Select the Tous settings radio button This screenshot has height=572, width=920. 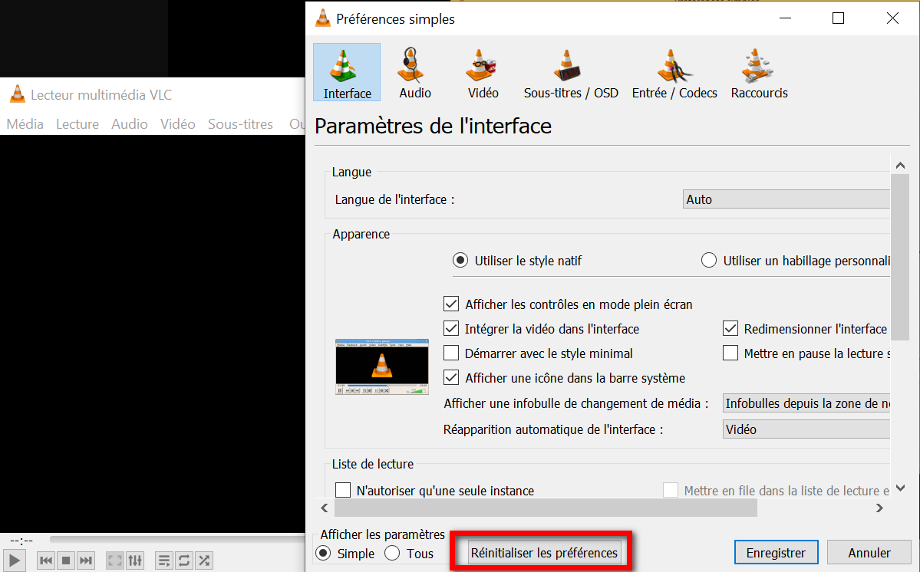[392, 553]
